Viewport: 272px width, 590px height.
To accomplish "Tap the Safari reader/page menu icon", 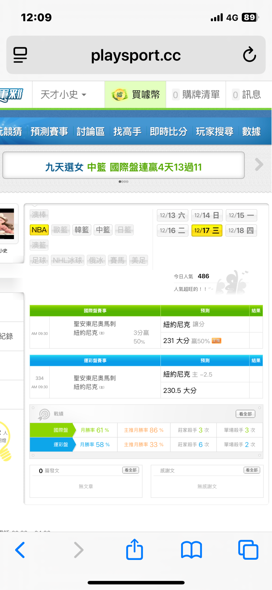I will point(20,55).
